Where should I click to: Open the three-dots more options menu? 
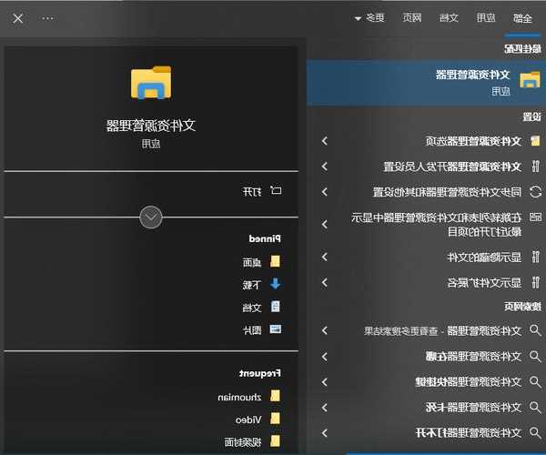47,18
